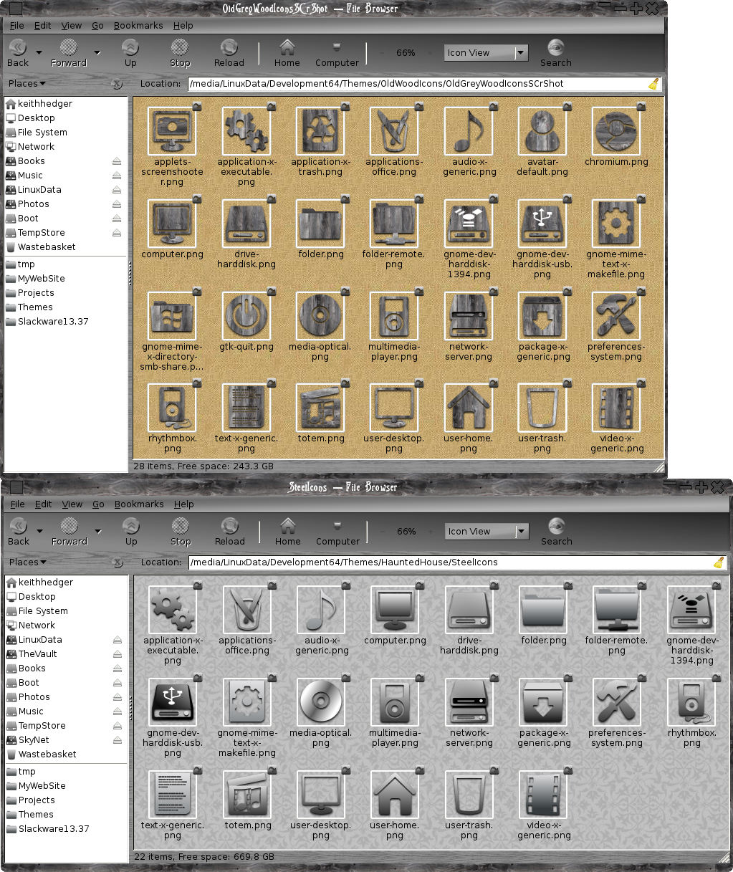The height and width of the screenshot is (872, 733).
Task: Zoom out button beside 66% in bottom window
Action: point(382,532)
